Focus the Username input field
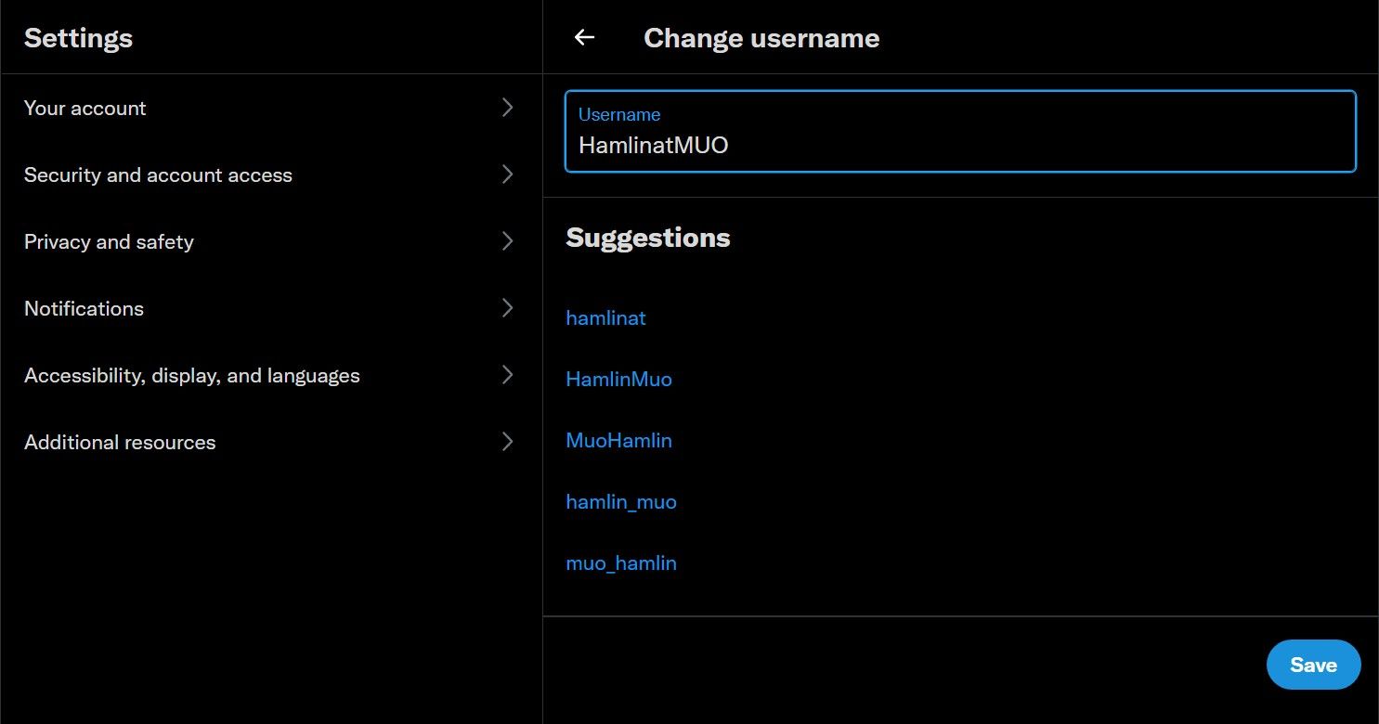The image size is (1379, 724). (960, 145)
